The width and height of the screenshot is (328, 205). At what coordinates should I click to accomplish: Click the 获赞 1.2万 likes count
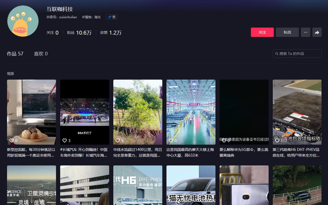111,33
